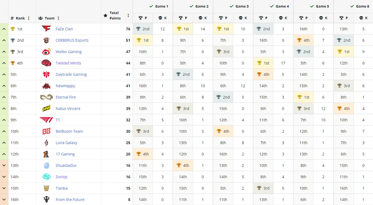Click the bronze trophy beside 3rd rank
This screenshot has height=205, width=373.
(13, 52)
